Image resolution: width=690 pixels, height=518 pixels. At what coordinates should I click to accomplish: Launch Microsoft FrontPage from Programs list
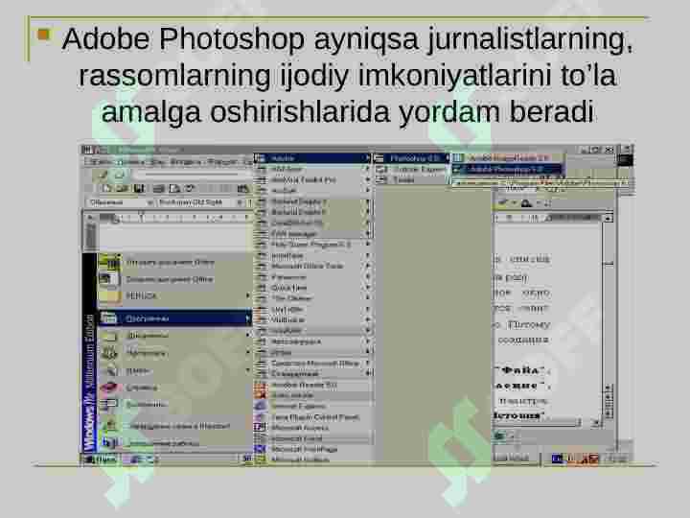coord(313,449)
